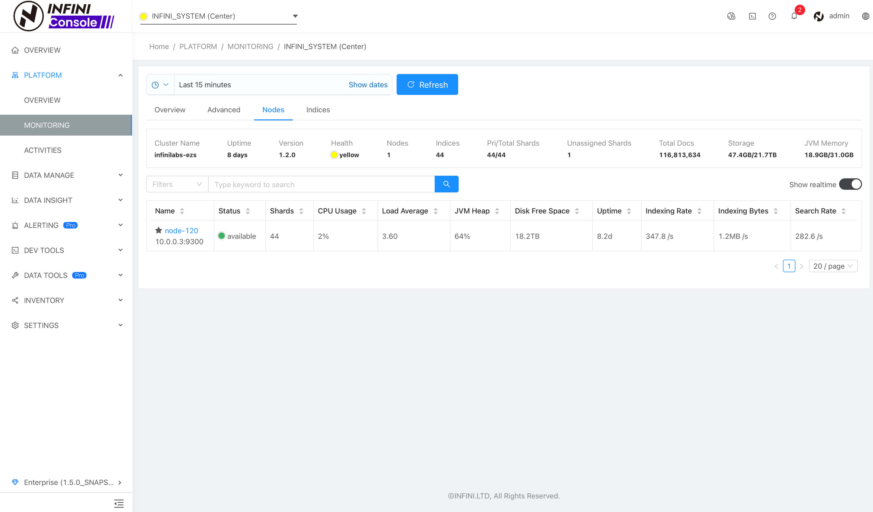The image size is (873, 512).
Task: Switch to the Overview tab
Action: [170, 110]
